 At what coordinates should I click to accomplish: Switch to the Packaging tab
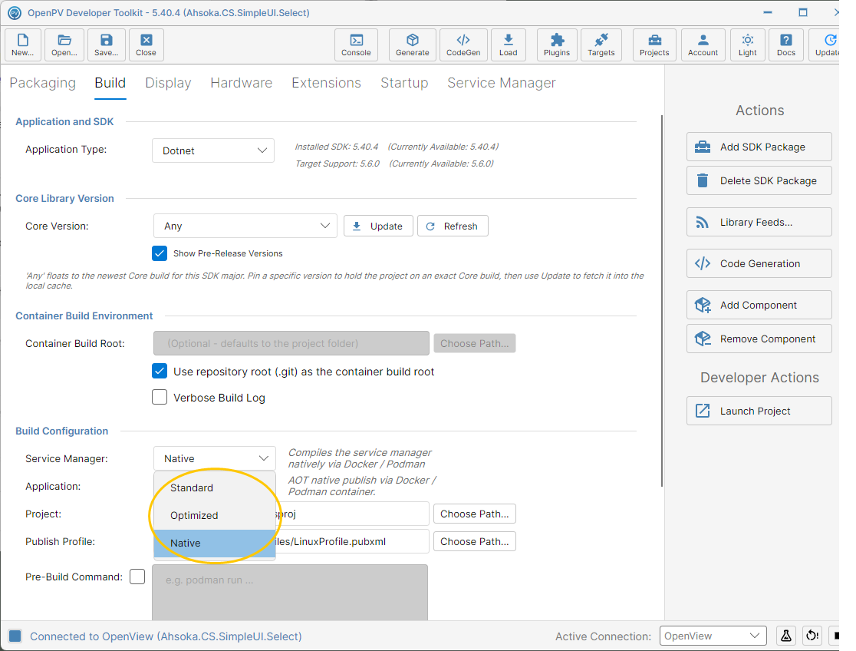click(x=43, y=83)
